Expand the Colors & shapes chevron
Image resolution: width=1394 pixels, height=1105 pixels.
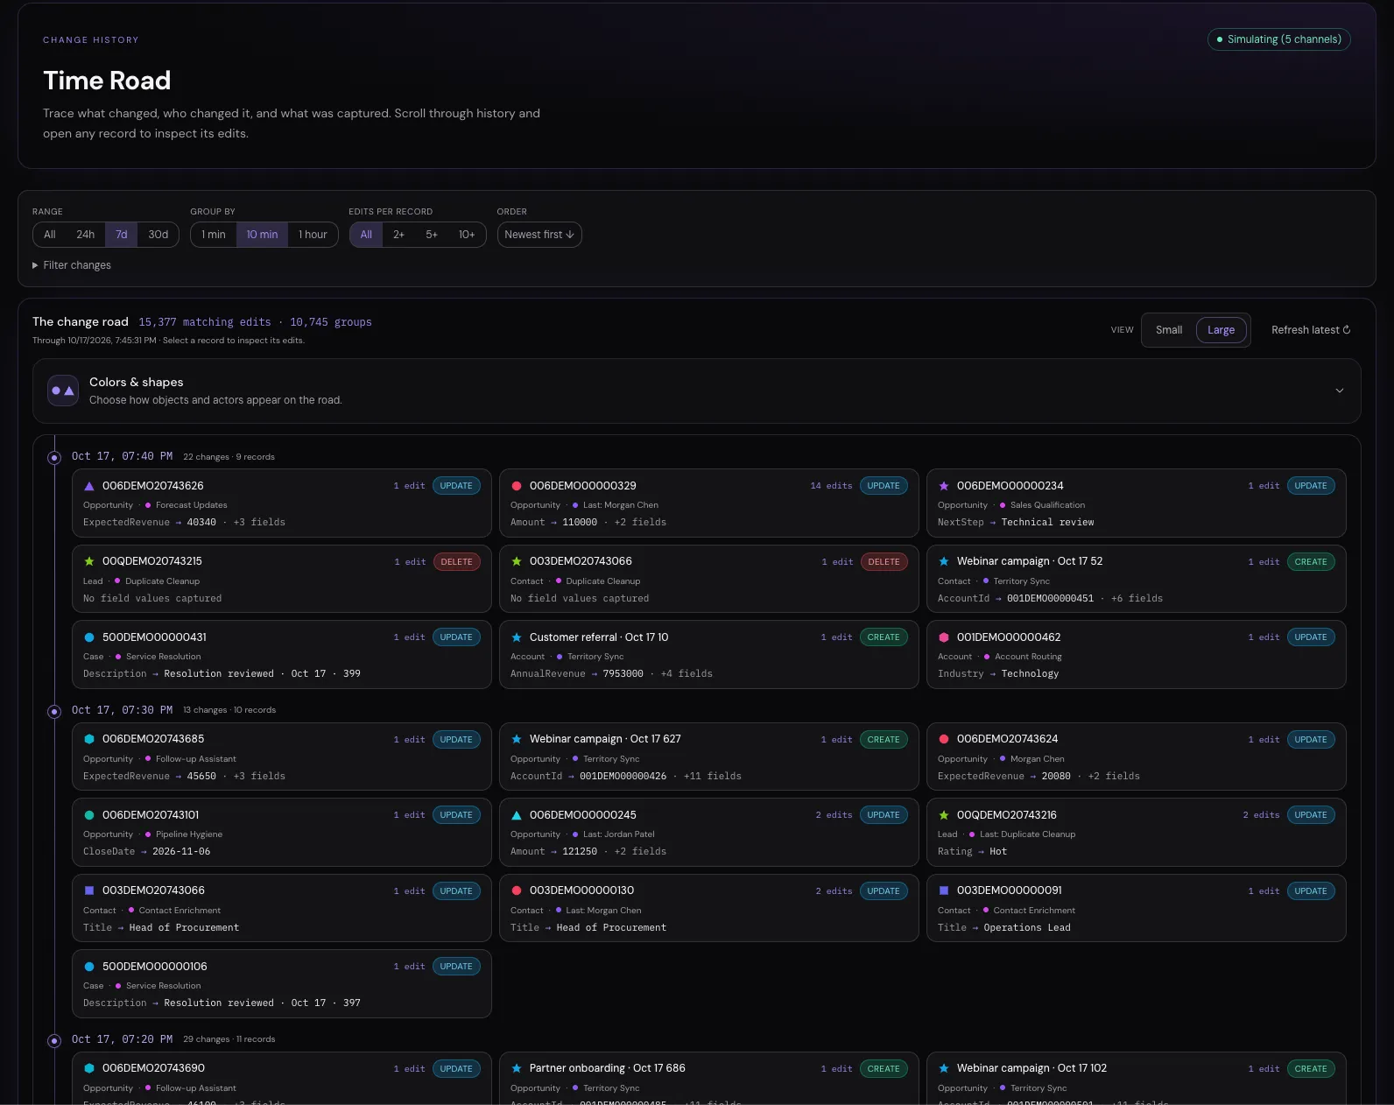(x=1339, y=391)
